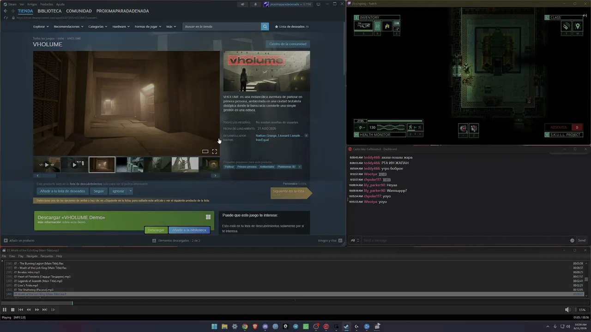Open the All chat filter dropdown
Viewport: 591px width, 332px height.
click(x=355, y=240)
